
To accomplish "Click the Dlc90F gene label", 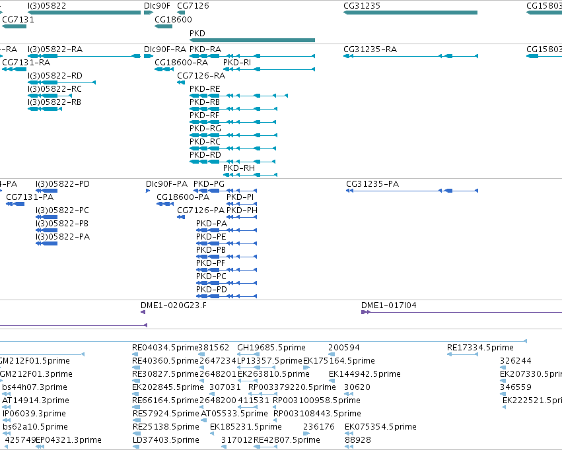I will click(157, 6).
